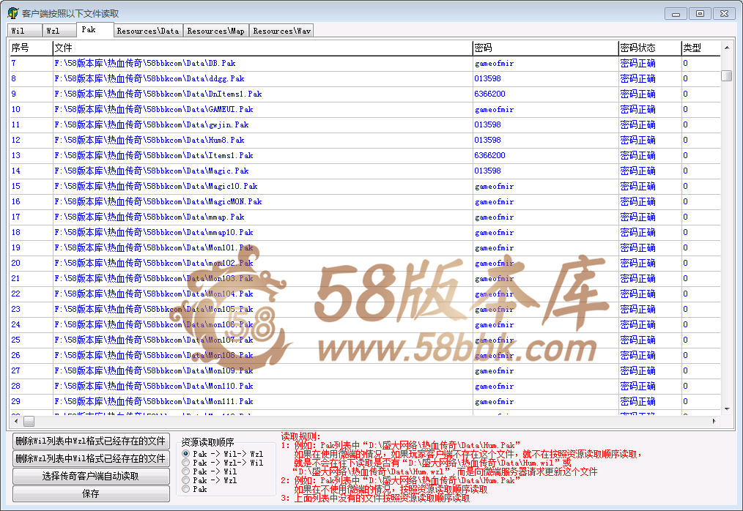743x511 pixels.
Task: Click the application icon in title bar
Action: (x=12, y=13)
